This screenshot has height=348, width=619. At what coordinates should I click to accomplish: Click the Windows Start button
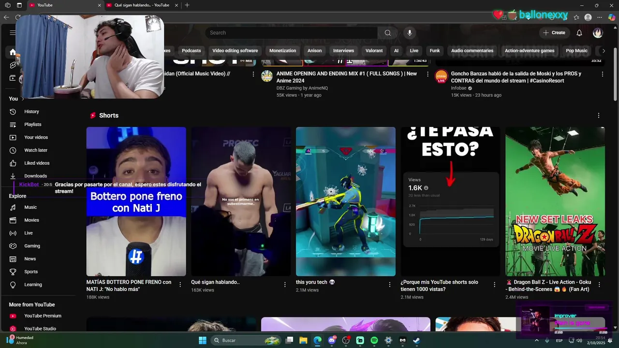pyautogui.click(x=203, y=340)
